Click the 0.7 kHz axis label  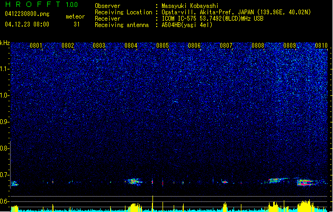(x=4, y=175)
